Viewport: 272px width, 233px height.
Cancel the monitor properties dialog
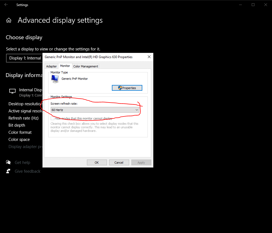pyautogui.click(x=119, y=163)
